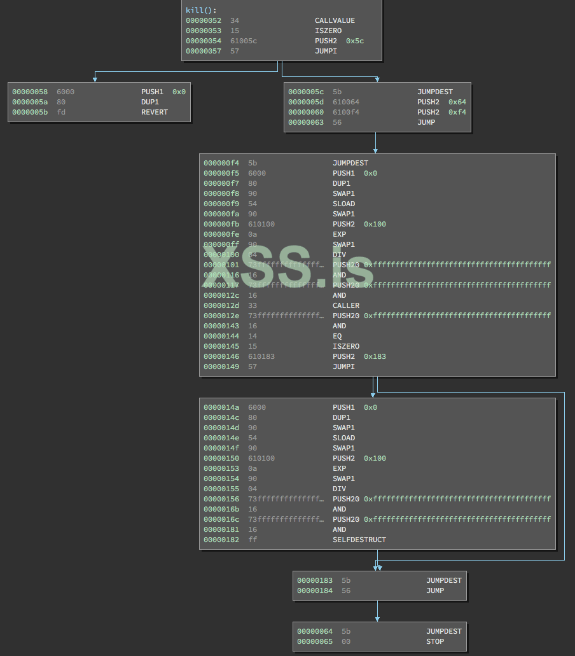Select ISZERO instruction at 00000053

[328, 31]
